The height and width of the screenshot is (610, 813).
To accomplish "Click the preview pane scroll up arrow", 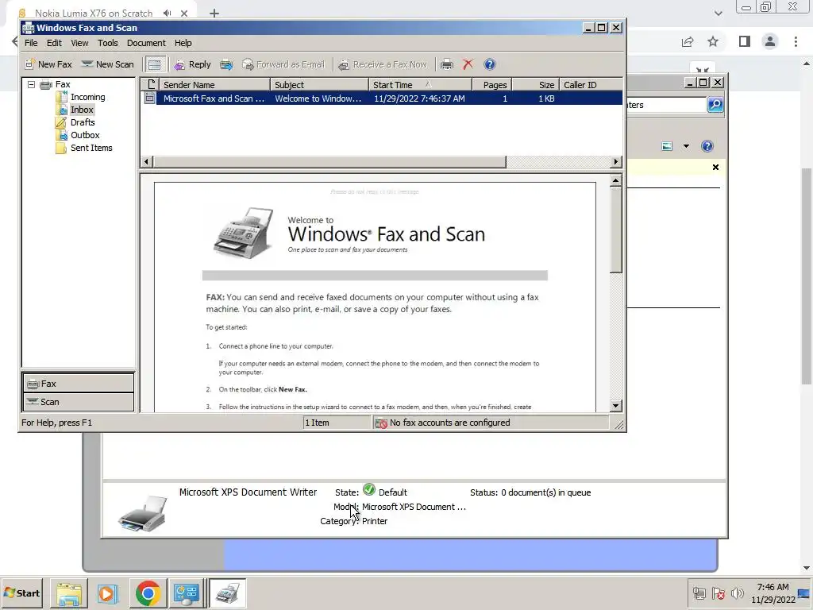I will (616, 180).
